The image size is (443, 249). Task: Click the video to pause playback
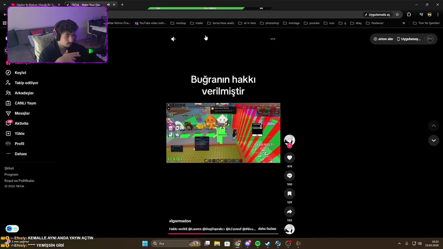[x=223, y=133]
